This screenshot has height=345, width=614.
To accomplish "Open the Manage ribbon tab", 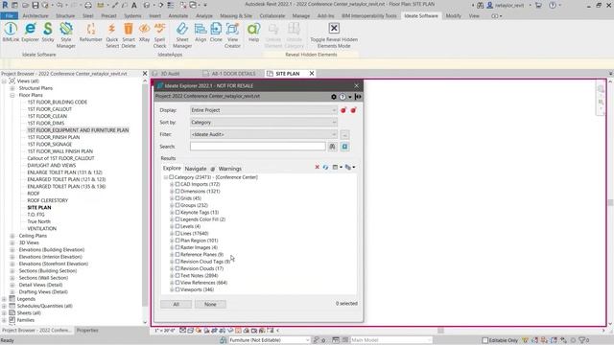I will [300, 16].
